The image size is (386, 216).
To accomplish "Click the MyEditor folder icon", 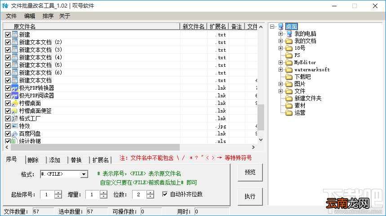I will pos(289,62).
